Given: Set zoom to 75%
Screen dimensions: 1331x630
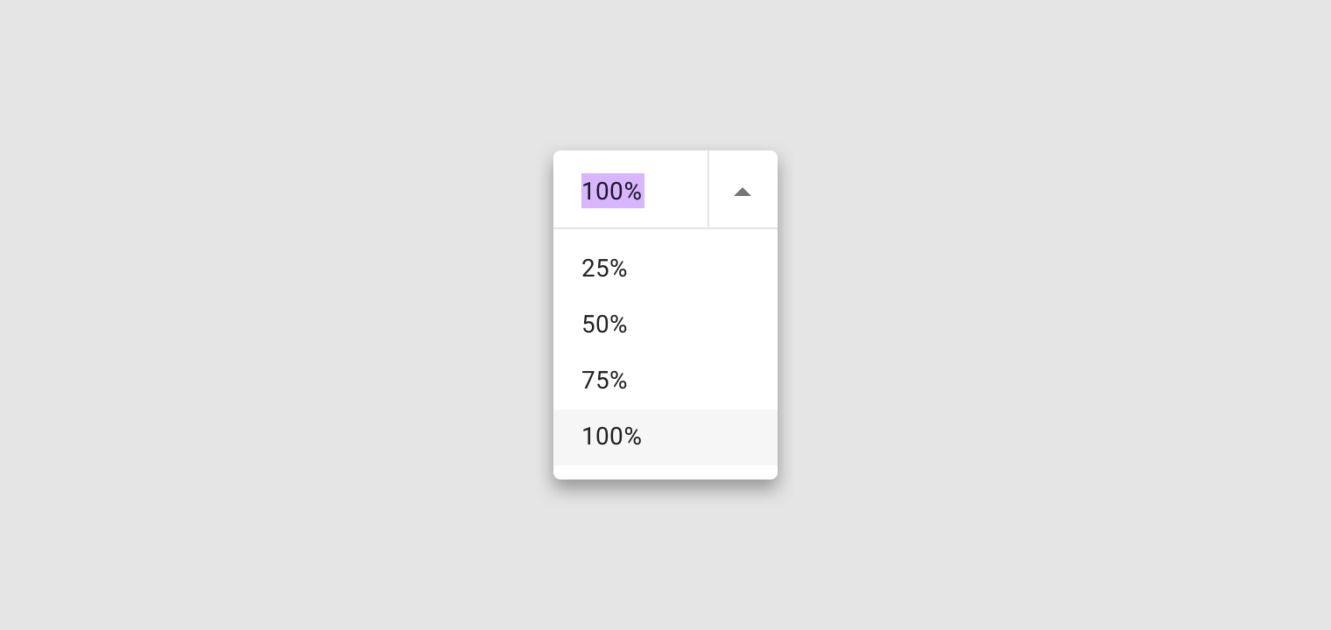Looking at the screenshot, I should pyautogui.click(x=665, y=381).
